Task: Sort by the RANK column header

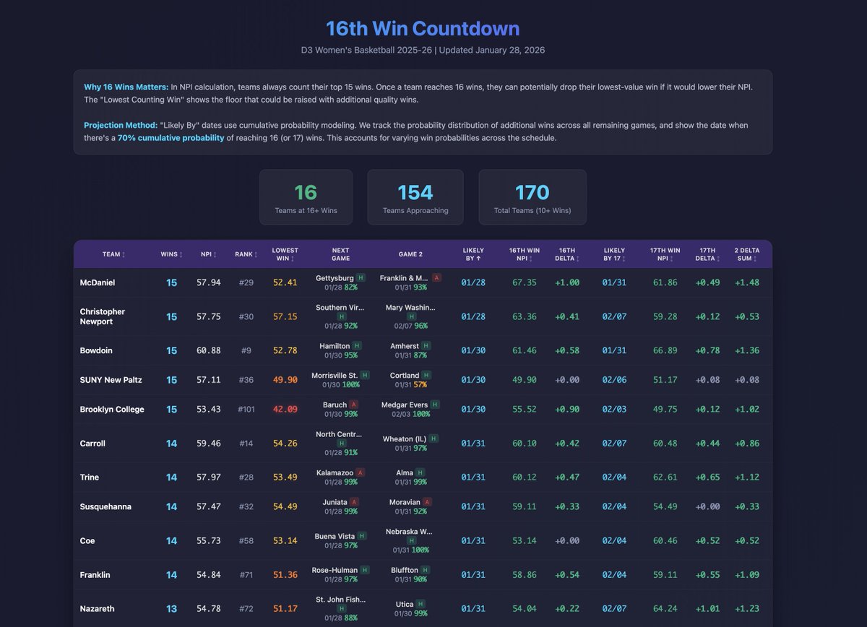Action: point(246,254)
